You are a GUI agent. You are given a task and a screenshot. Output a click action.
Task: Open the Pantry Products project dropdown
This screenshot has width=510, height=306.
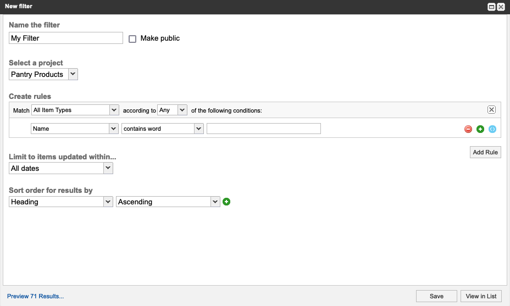click(43, 74)
